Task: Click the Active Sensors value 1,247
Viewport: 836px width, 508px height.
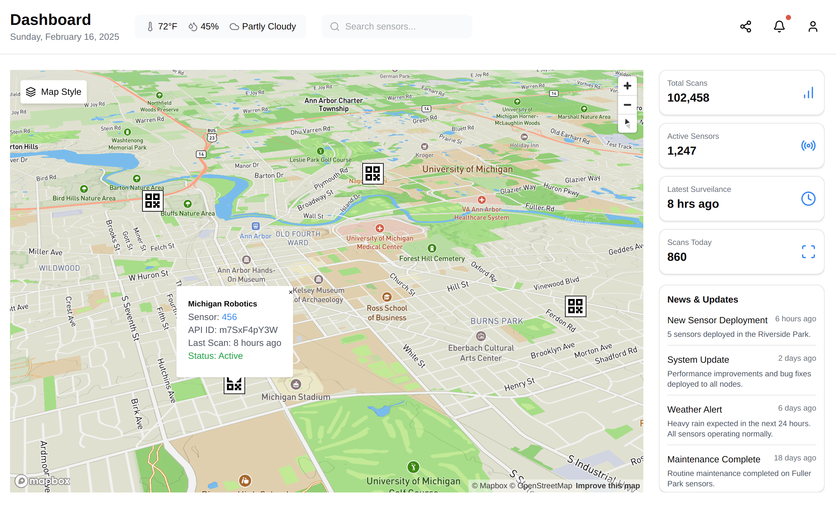Action: pyautogui.click(x=682, y=150)
